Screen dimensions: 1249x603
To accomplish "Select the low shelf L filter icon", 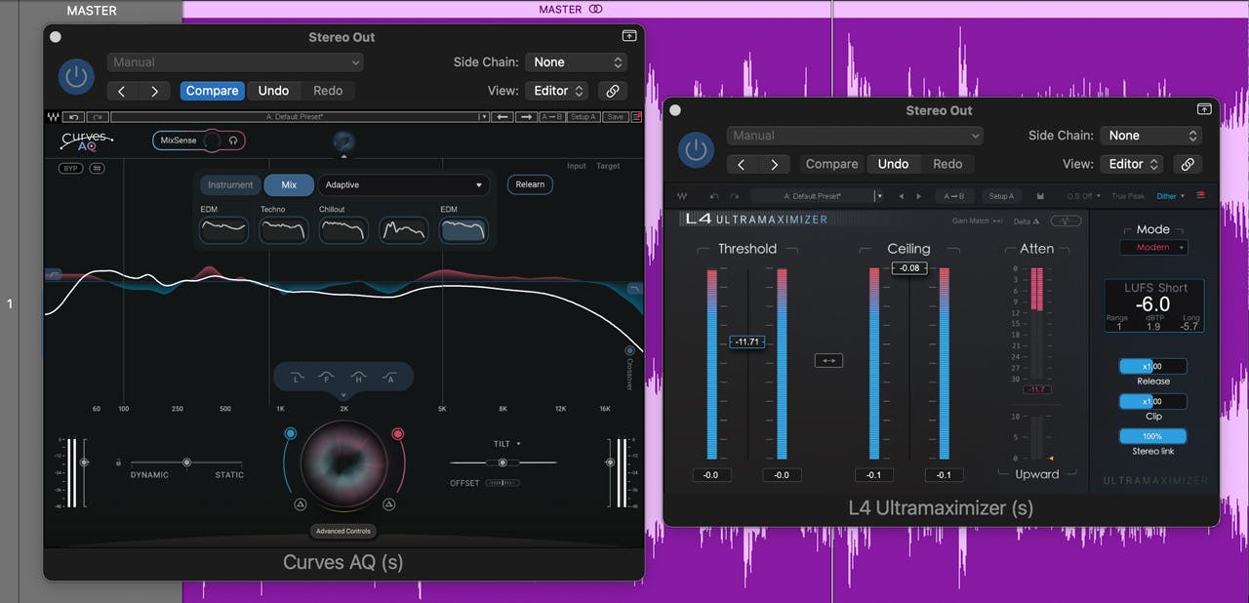I will (298, 377).
